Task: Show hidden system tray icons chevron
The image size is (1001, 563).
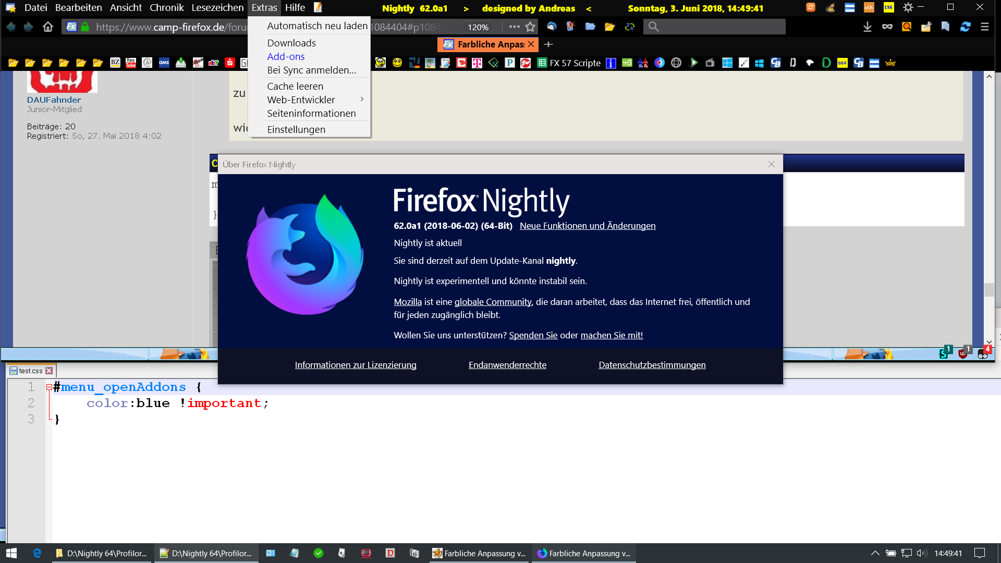Action: pos(875,553)
